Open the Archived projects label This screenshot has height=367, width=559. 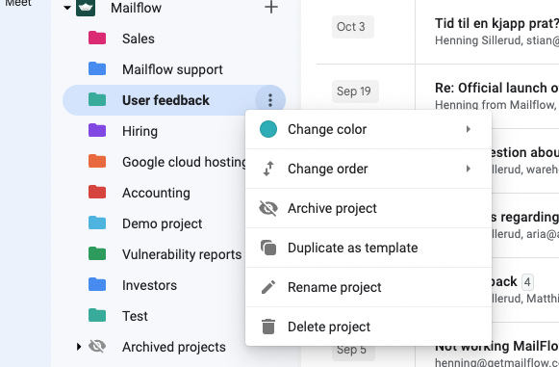tap(174, 347)
